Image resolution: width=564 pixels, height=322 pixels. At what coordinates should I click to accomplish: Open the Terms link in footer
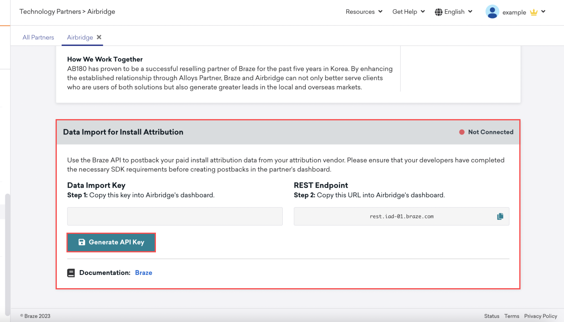coord(512,316)
